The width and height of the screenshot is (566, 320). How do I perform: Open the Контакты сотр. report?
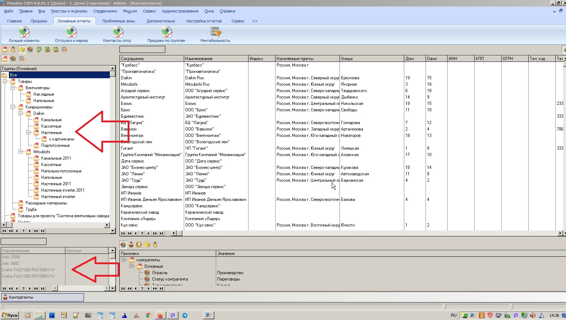coord(117,34)
